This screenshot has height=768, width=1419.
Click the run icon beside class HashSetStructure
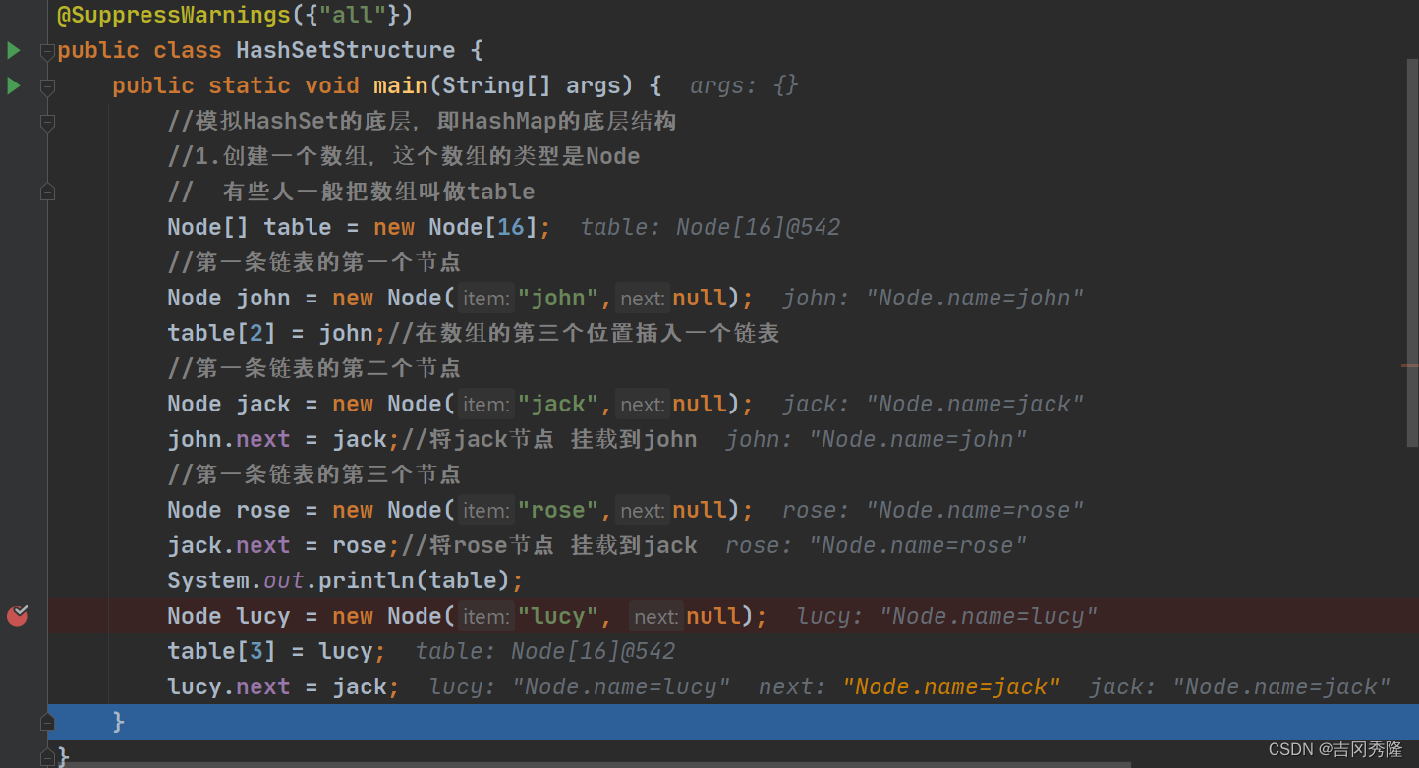coord(14,50)
